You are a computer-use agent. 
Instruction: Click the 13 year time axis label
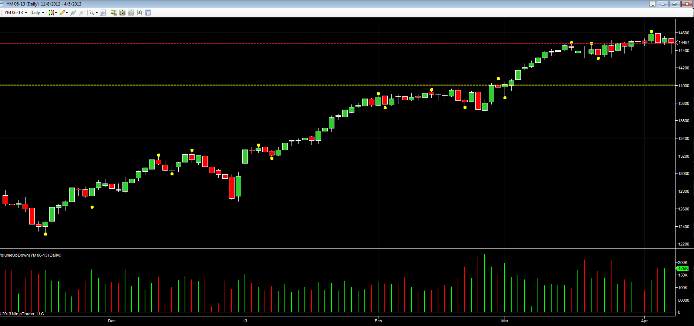(x=245, y=321)
